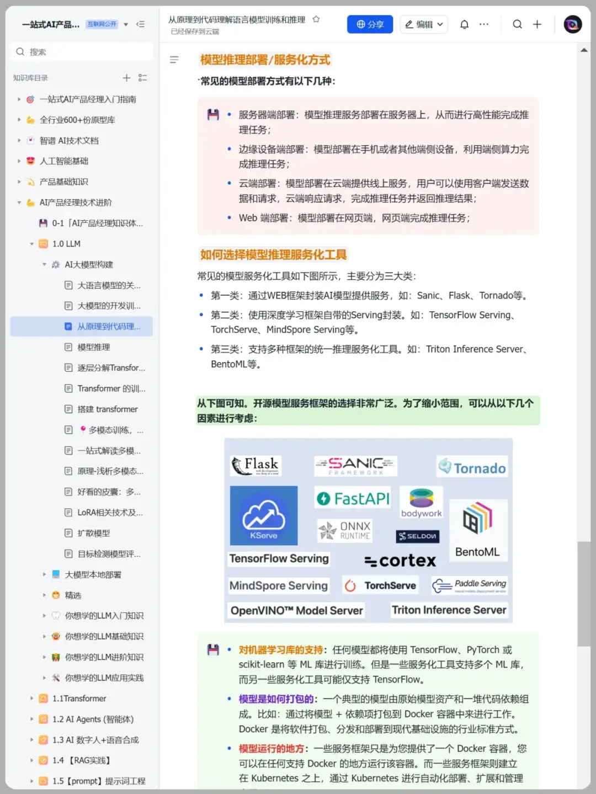Expand the 大模型本地部署 folder
596x794 pixels.
[44, 574]
